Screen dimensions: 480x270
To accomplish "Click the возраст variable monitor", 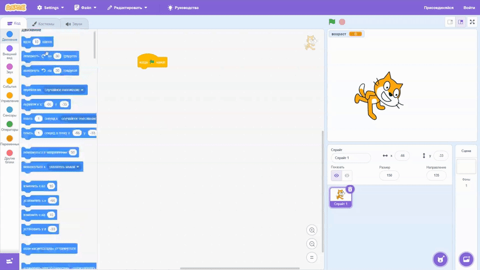I will pos(346,34).
